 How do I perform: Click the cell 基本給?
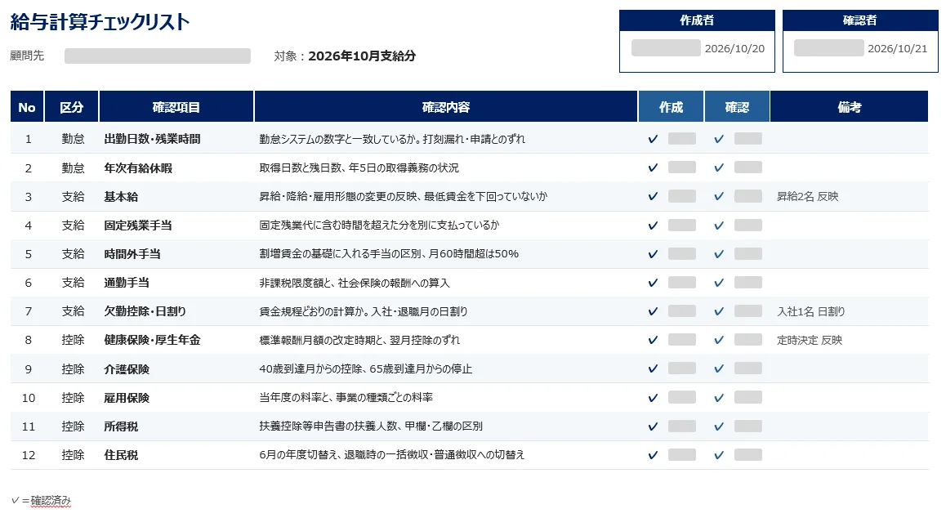[x=121, y=196]
